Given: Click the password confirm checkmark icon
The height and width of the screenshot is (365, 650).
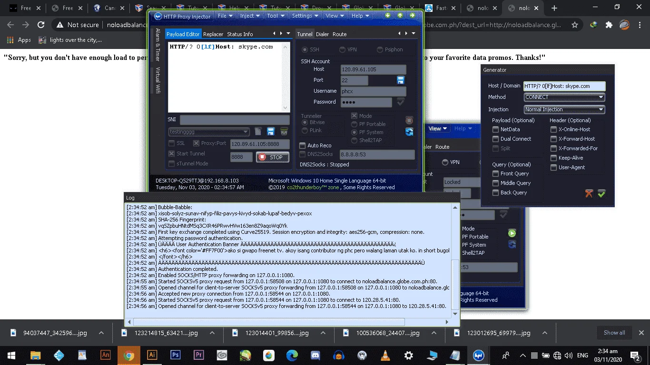Looking at the screenshot, I should 401,102.
